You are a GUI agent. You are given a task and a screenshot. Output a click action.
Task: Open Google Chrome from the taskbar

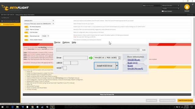tap(32, 107)
